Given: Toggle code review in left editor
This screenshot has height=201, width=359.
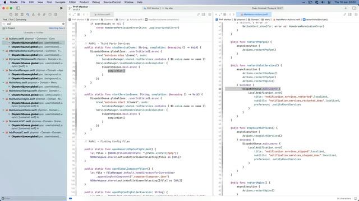Looking at the screenshot, I should [x=199, y=15].
